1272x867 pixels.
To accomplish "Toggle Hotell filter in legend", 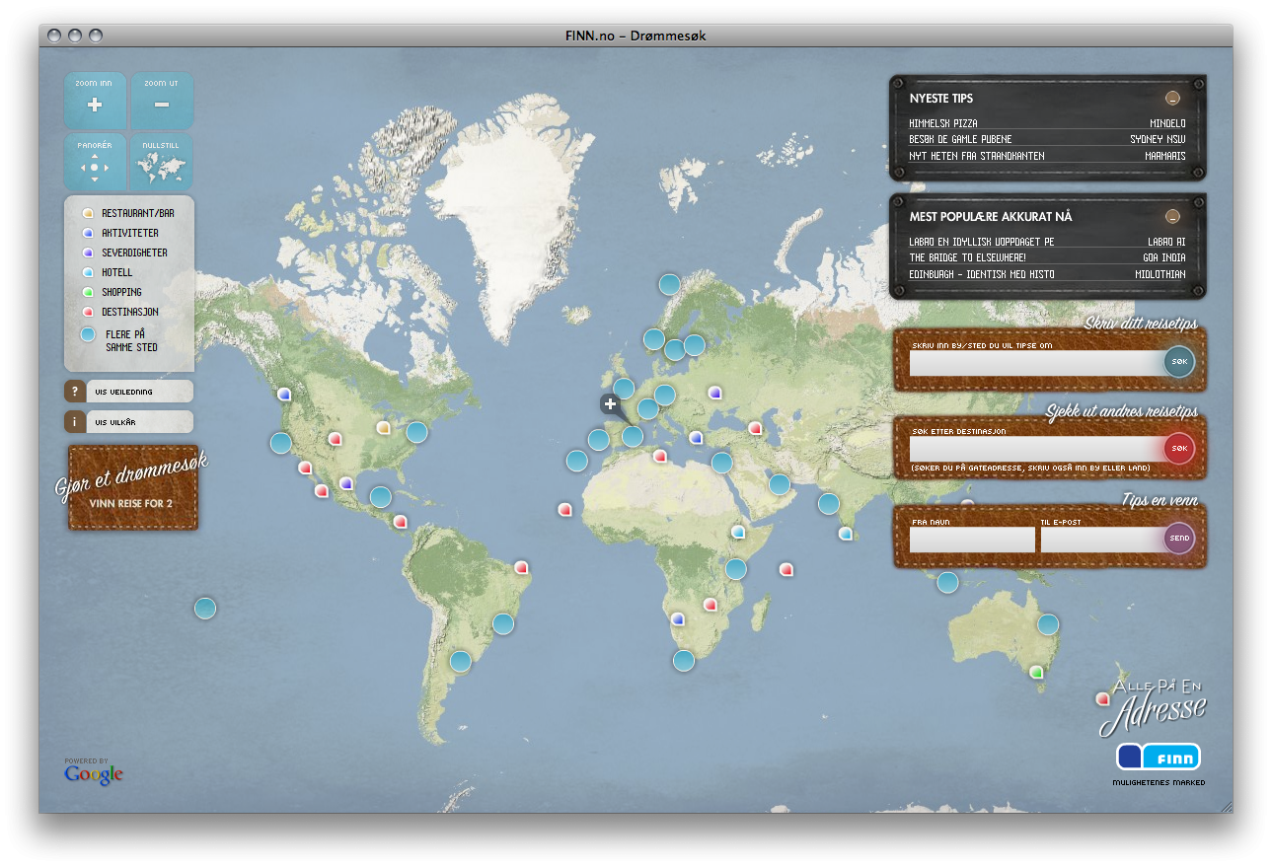I will tap(107, 272).
